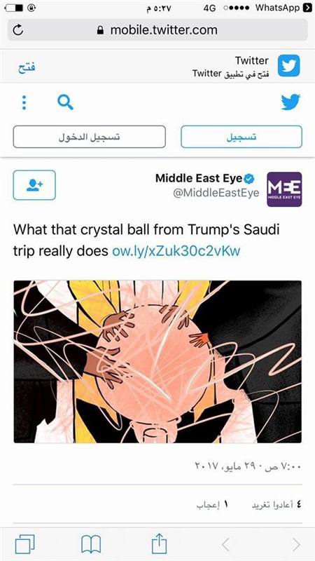Tap the فتح open-in-app link

[27, 67]
